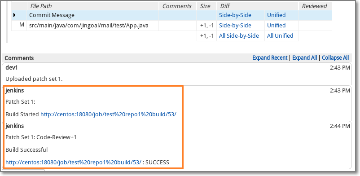
Task: Select the Commit Message row label
Action: point(52,15)
